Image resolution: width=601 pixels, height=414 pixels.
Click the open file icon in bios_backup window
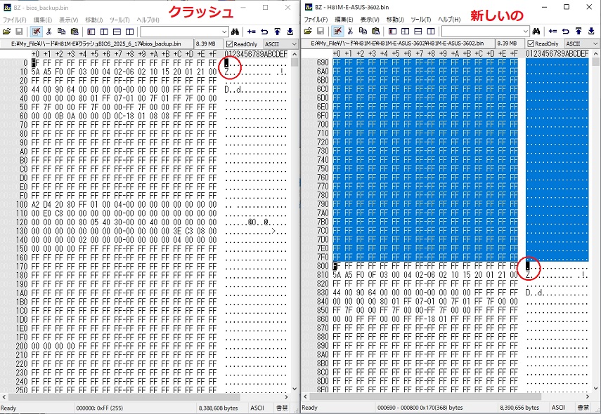point(6,32)
